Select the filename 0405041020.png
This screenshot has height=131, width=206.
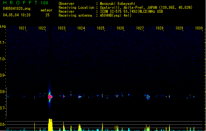pyautogui.click(x=17, y=9)
